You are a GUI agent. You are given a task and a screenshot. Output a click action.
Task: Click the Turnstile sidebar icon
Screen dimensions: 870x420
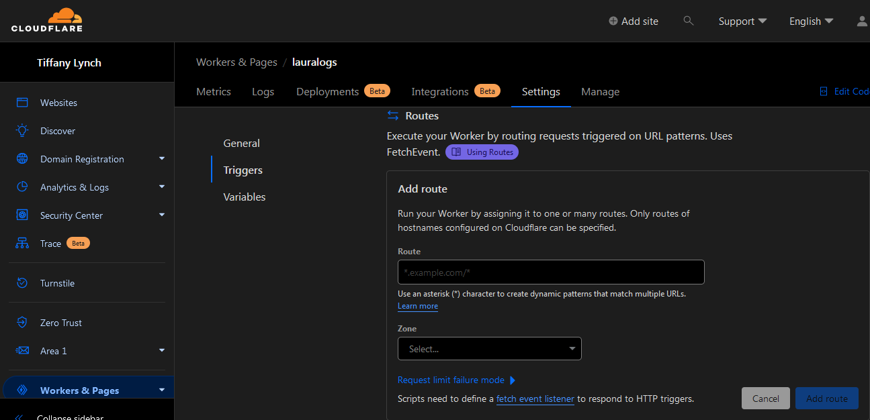22,283
